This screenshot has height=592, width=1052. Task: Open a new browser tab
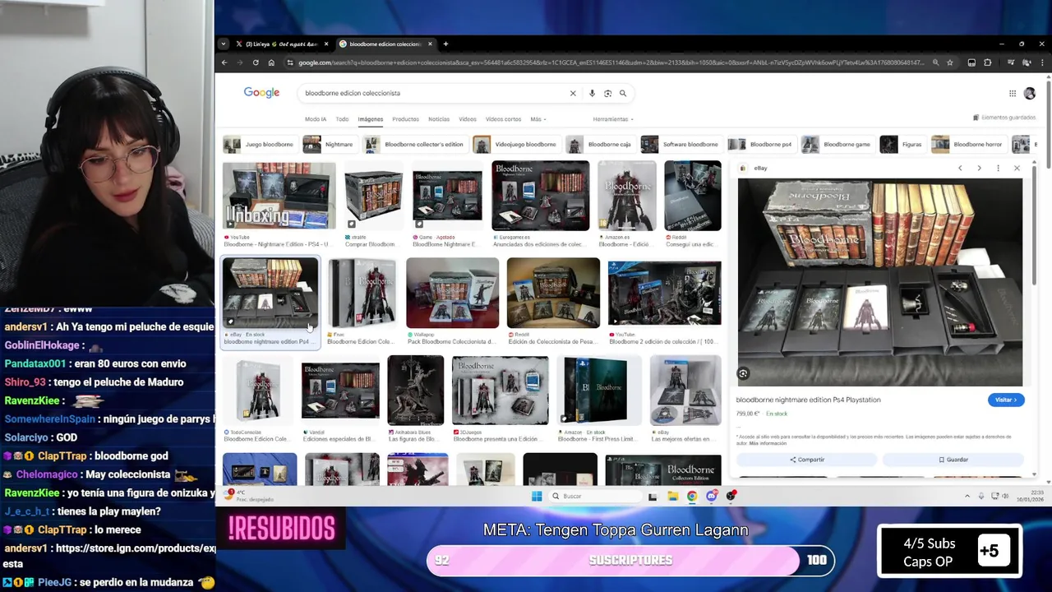445,44
